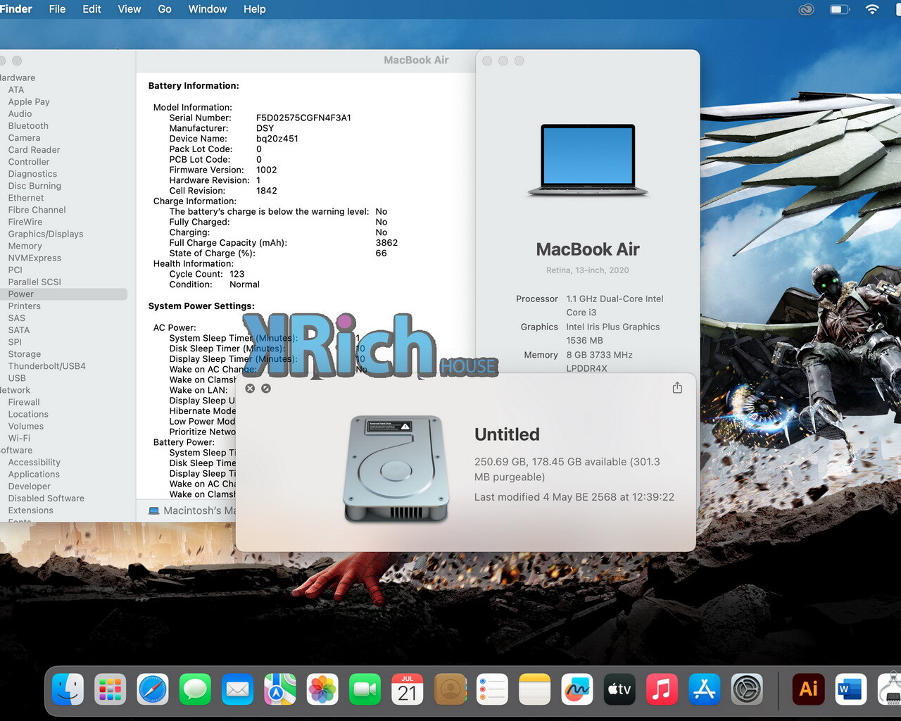901x721 pixels.
Task: Open the Finder menu
Action: (x=16, y=9)
